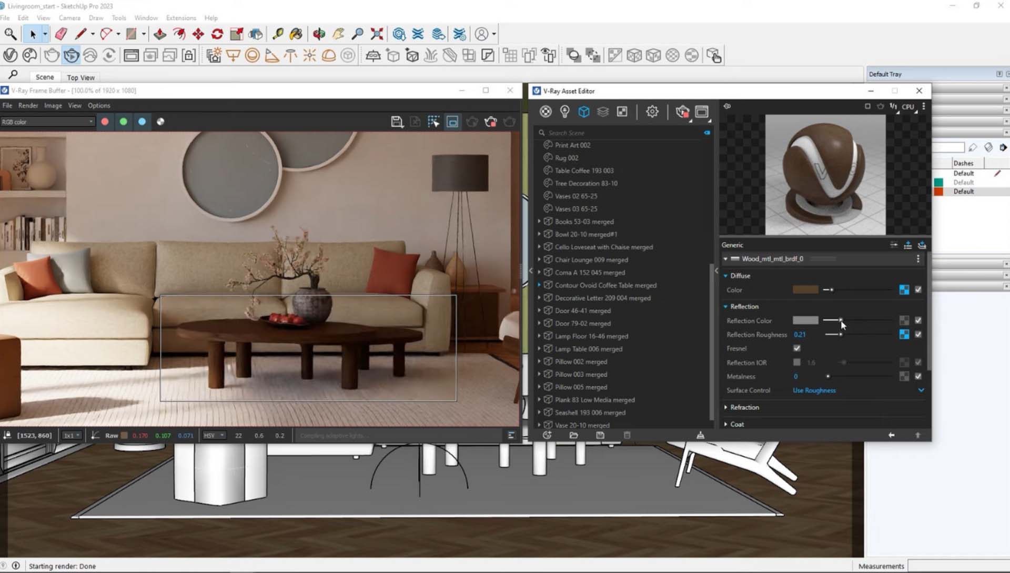Viewport: 1010px width, 573px height.
Task: Expand the Refraction section
Action: coord(726,407)
